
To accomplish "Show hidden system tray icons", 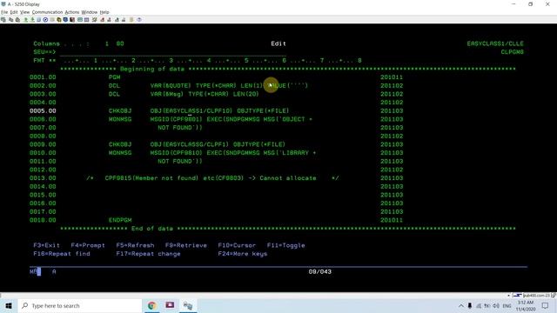I will click(x=461, y=305).
